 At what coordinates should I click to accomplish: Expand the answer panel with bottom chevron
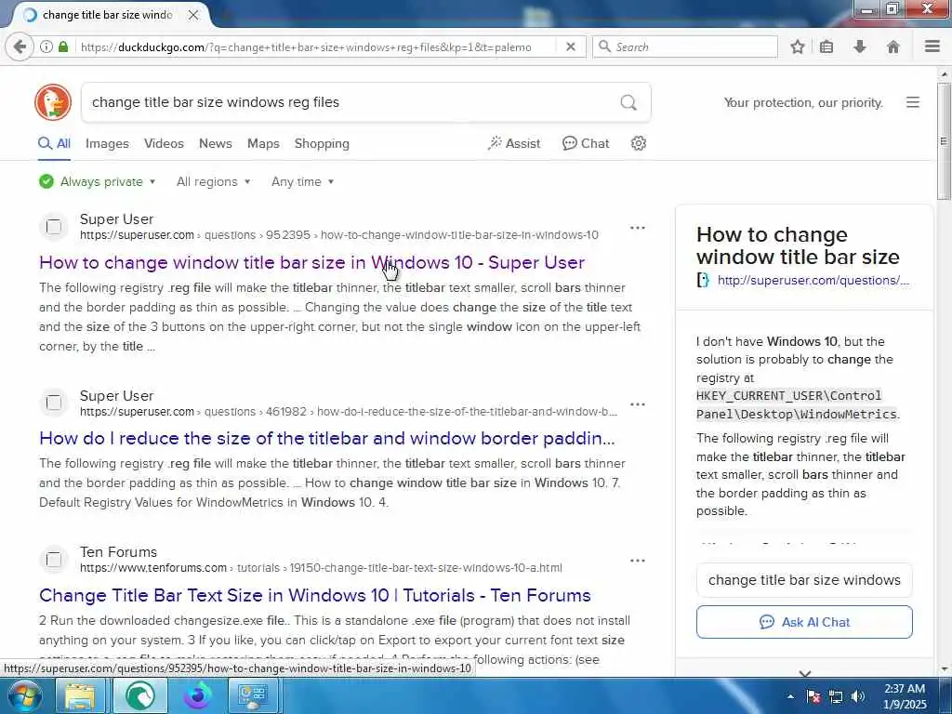pos(805,673)
